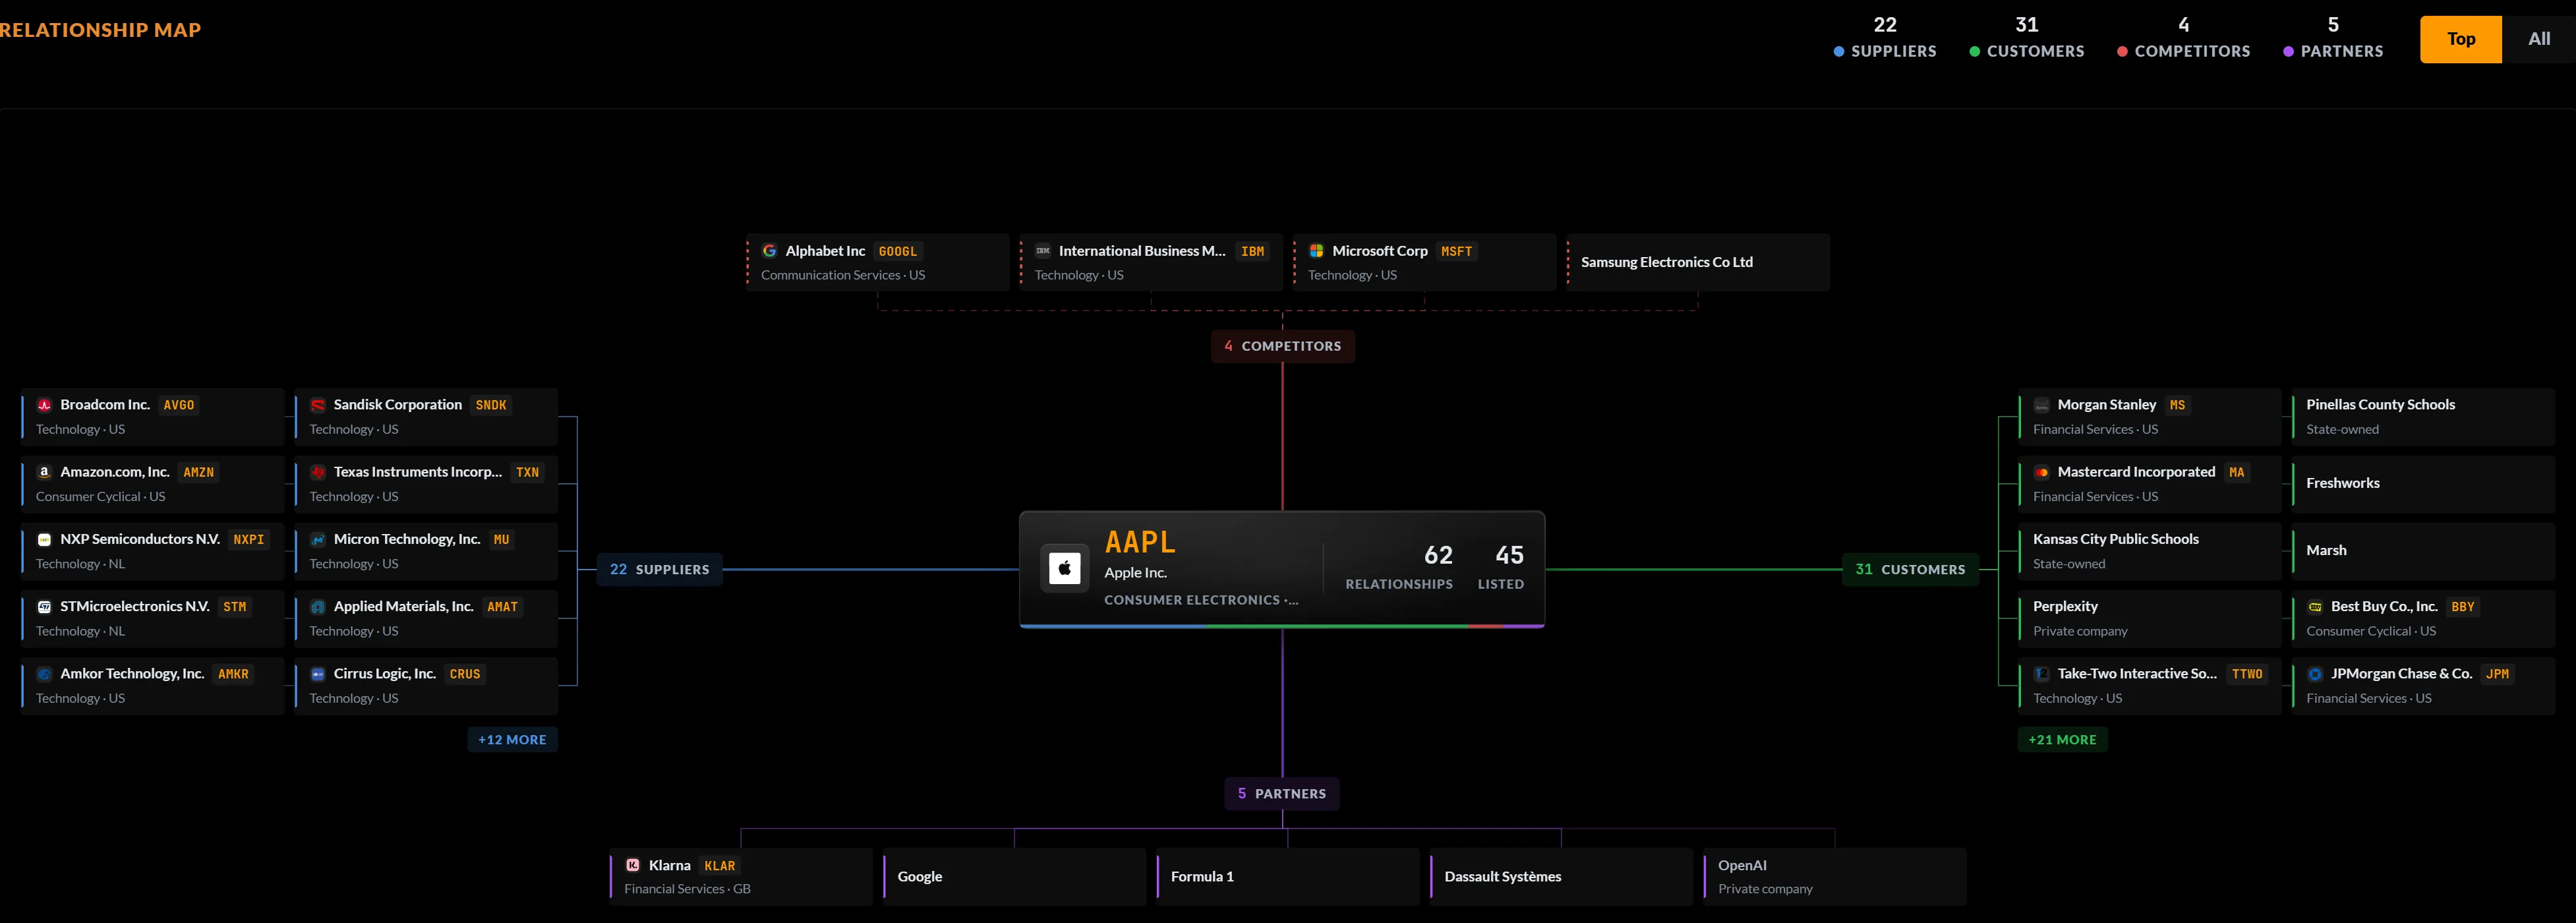Image resolution: width=2576 pixels, height=923 pixels.
Task: Open the Dassault Systèmes partner card
Action: tap(1561, 876)
